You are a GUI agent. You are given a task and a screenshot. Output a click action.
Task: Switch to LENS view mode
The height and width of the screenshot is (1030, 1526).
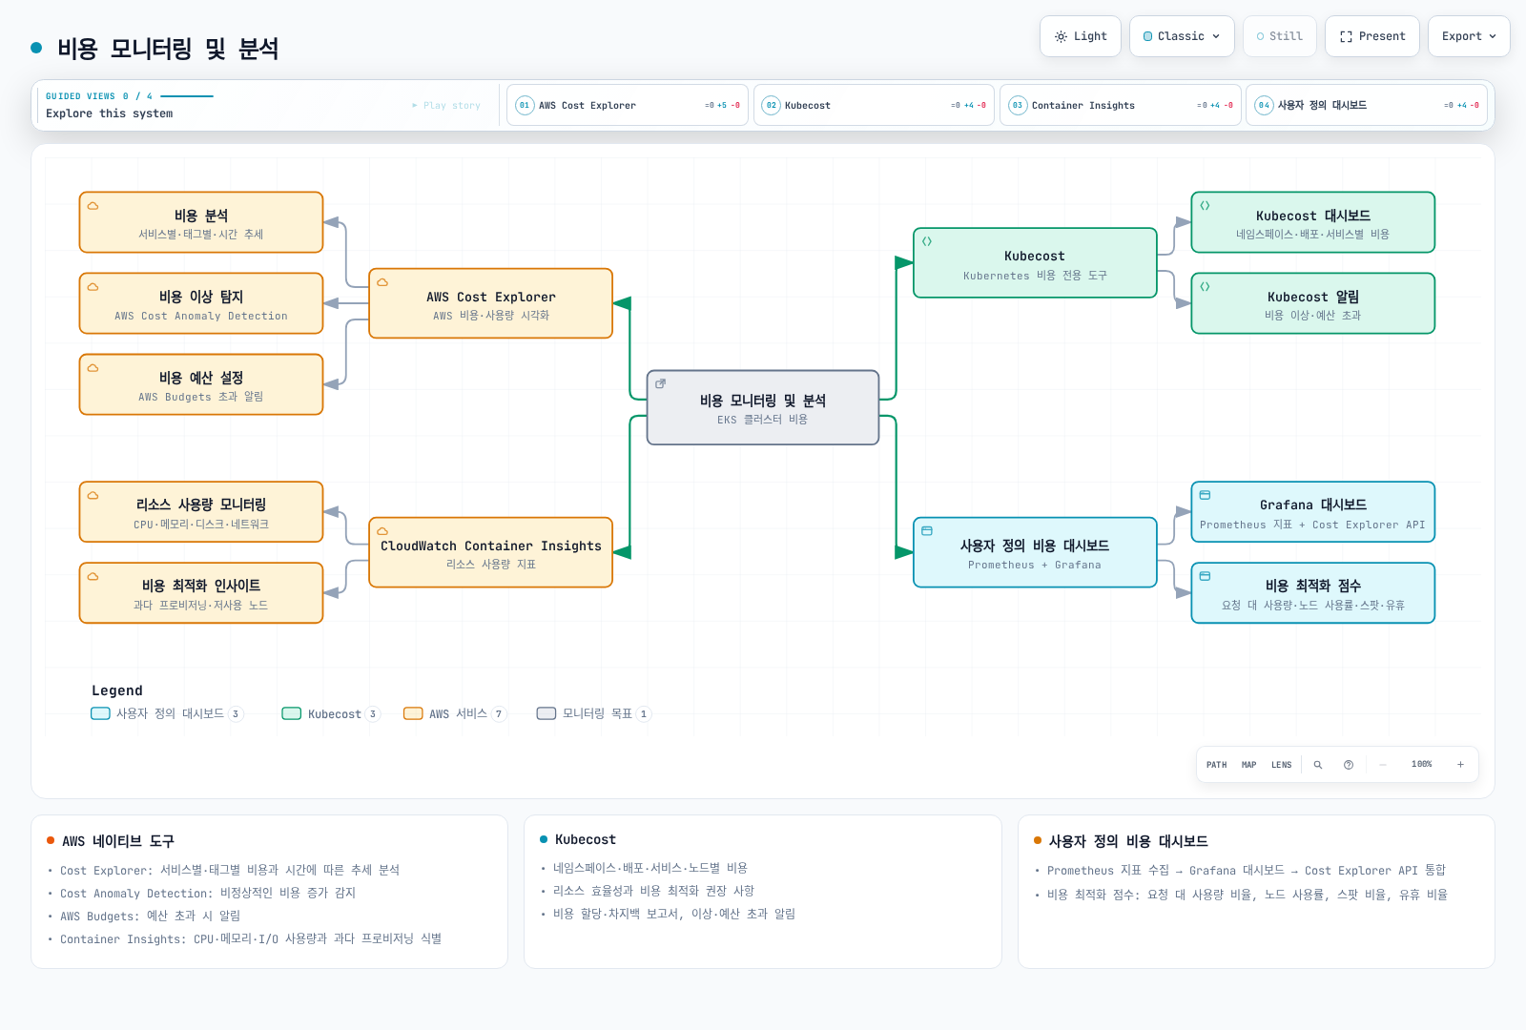point(1281,765)
